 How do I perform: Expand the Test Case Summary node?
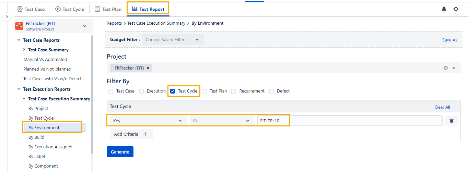[24, 50]
